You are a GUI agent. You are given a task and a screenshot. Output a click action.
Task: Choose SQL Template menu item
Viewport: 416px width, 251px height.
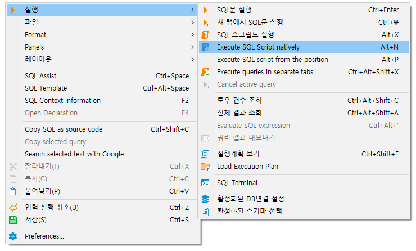coord(102,88)
